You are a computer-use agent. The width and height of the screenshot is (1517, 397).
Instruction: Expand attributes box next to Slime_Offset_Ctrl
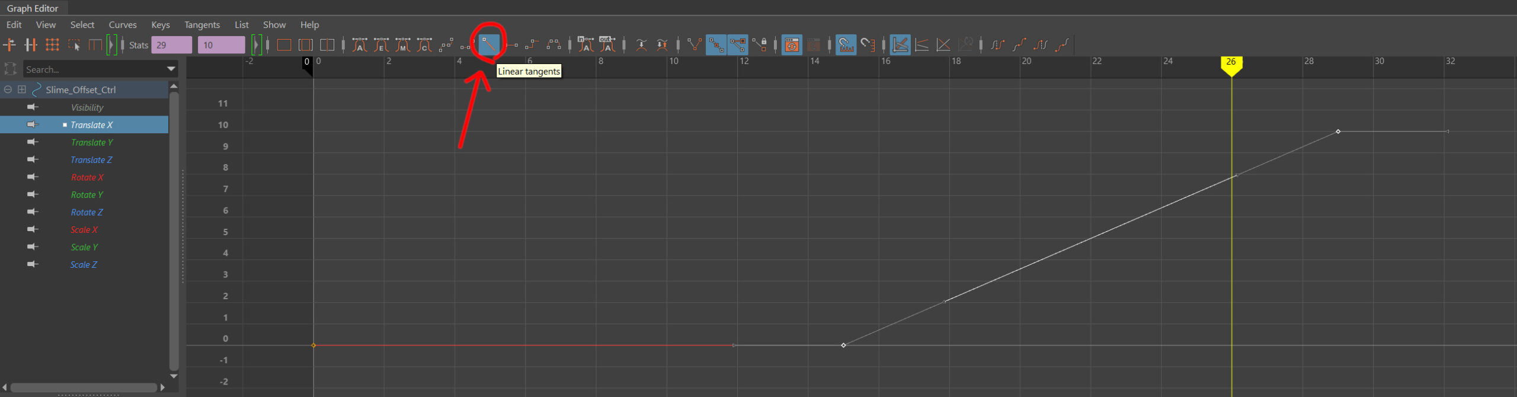tap(22, 89)
